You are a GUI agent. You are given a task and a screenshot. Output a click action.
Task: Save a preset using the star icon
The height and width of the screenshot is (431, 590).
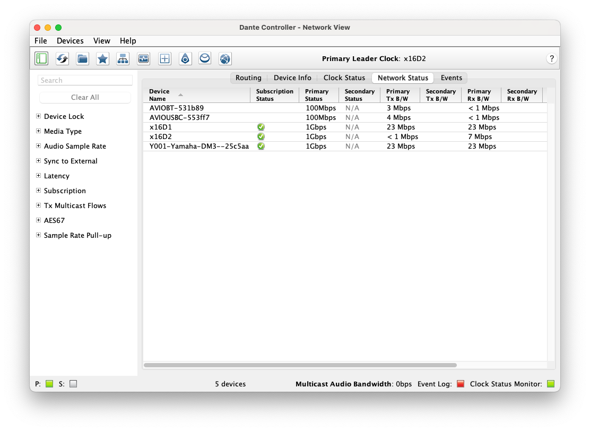[x=102, y=58]
